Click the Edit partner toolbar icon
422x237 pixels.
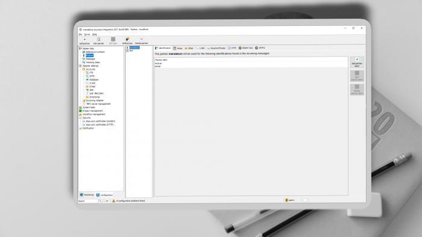point(99,39)
